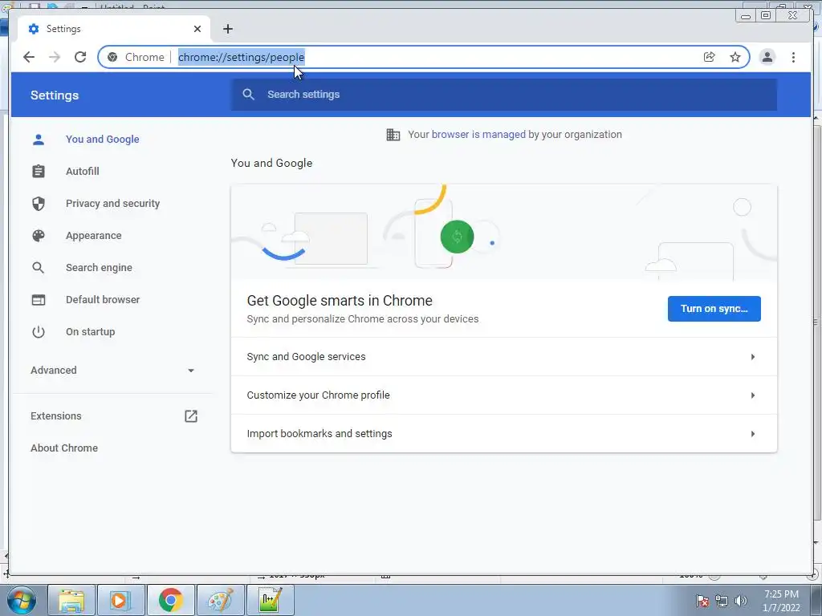Open Autofill settings
Screen dimensions: 822x616
(83, 172)
